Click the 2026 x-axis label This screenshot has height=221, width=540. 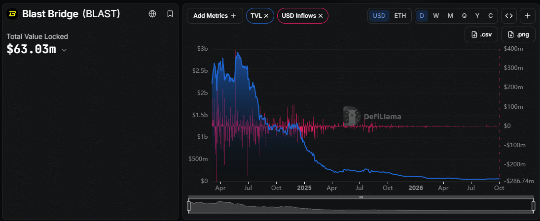tap(416, 188)
